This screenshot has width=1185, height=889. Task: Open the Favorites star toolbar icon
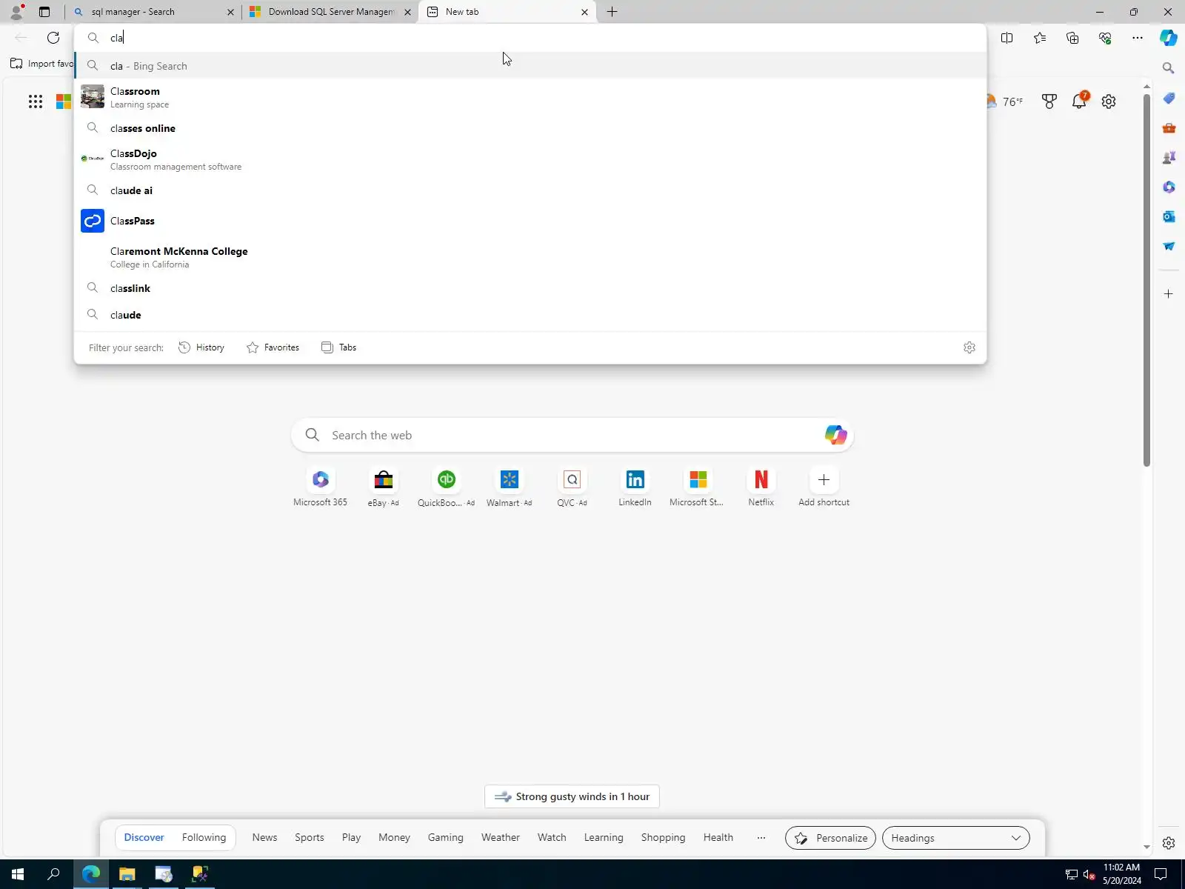(x=1040, y=38)
